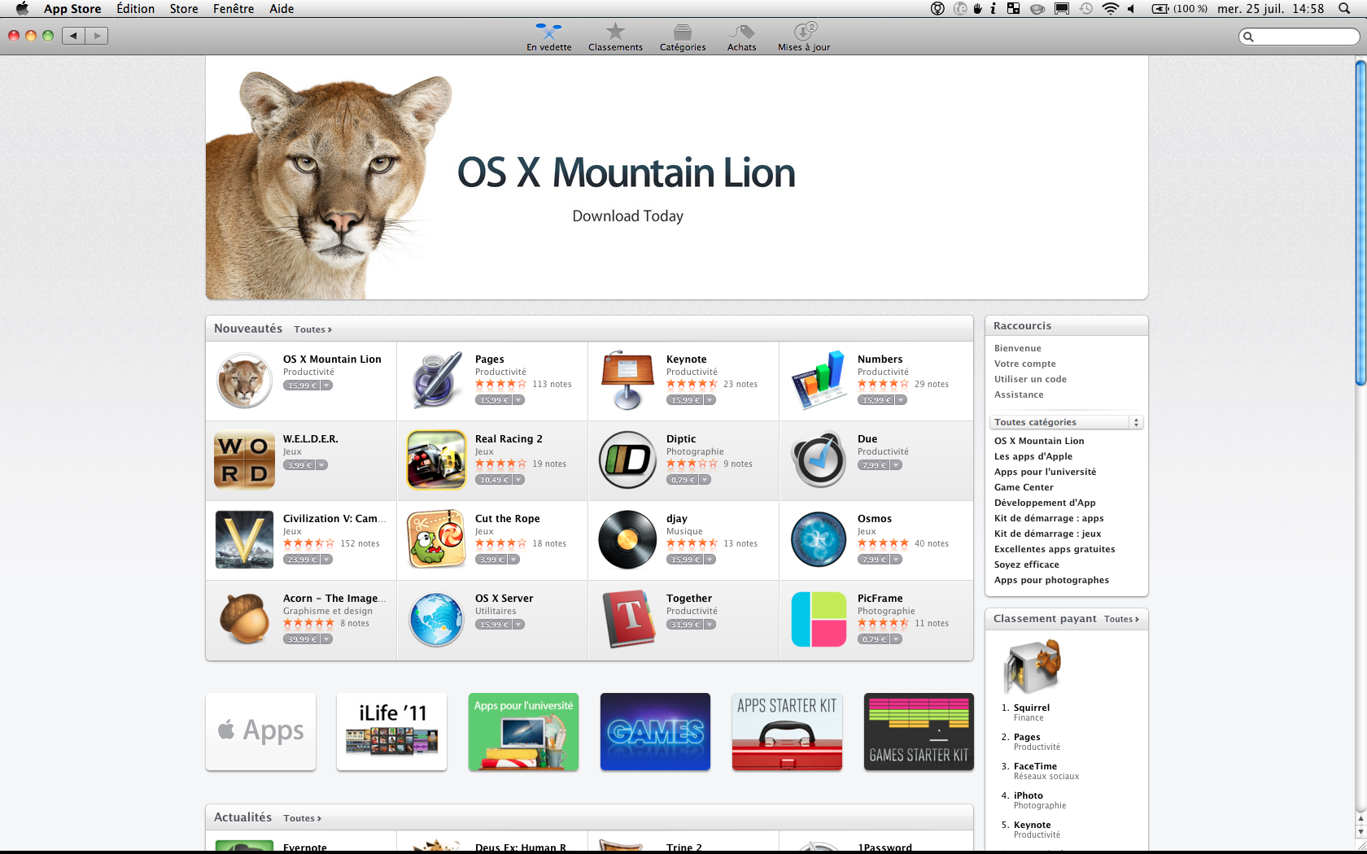Viewport: 1367px width, 854px height.
Task: Open the Civilization V icon
Action: click(244, 539)
